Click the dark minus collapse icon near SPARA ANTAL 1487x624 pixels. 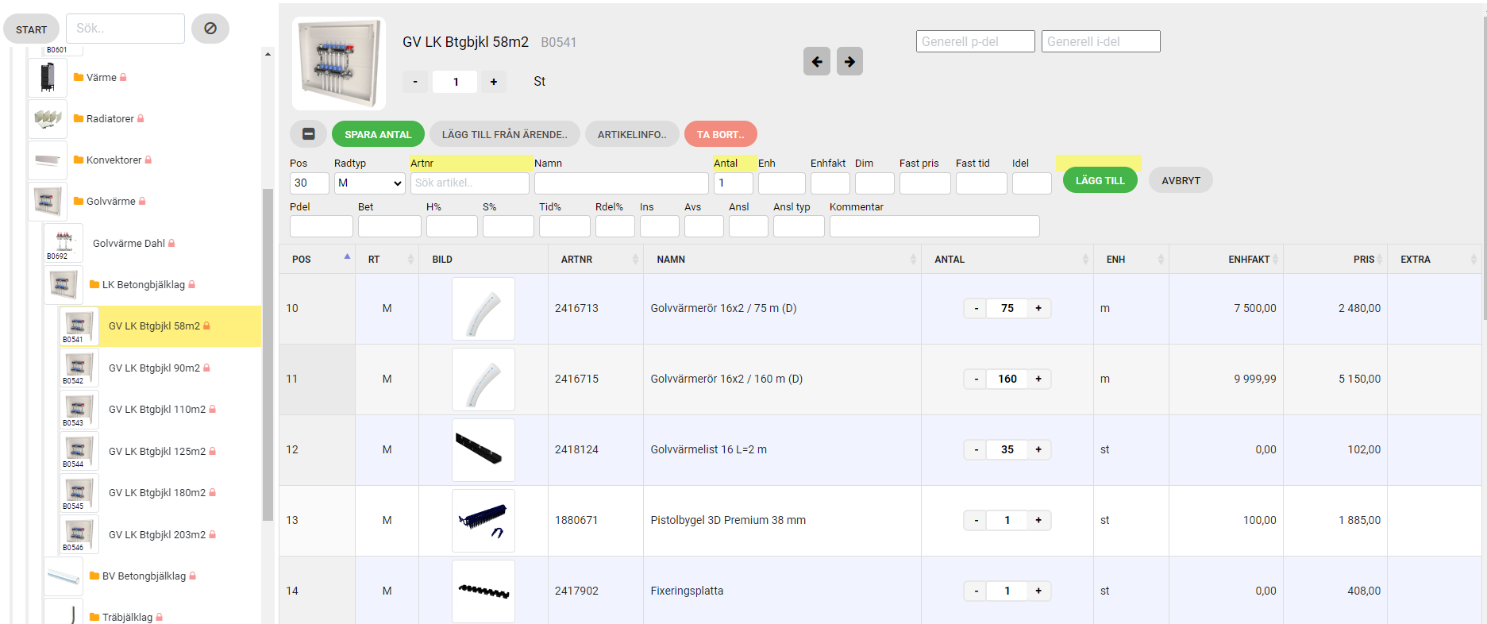[x=309, y=134]
